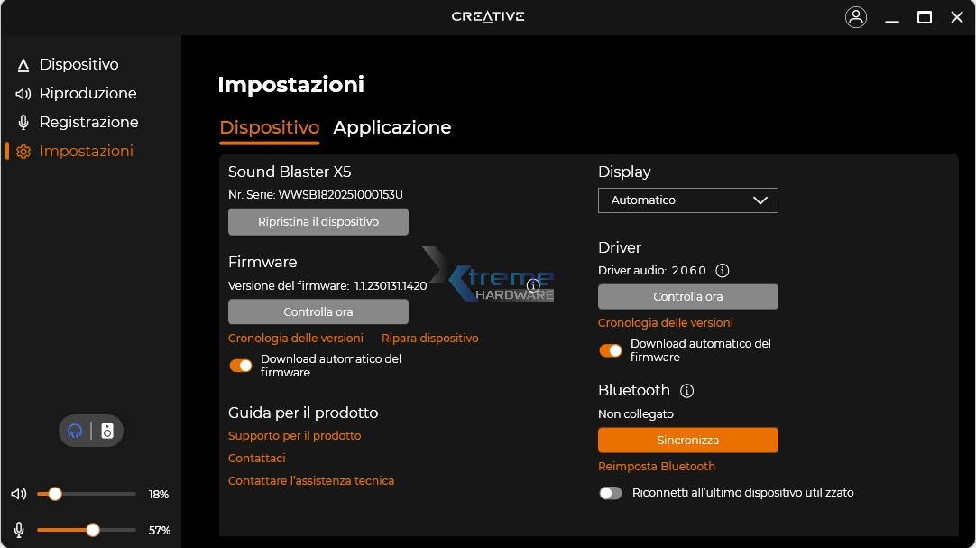This screenshot has width=976, height=548.
Task: Open the Creative account icon
Action: pos(855,16)
